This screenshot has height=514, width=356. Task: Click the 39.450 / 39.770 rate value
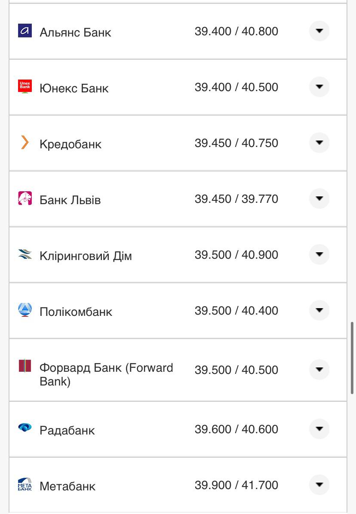click(236, 199)
